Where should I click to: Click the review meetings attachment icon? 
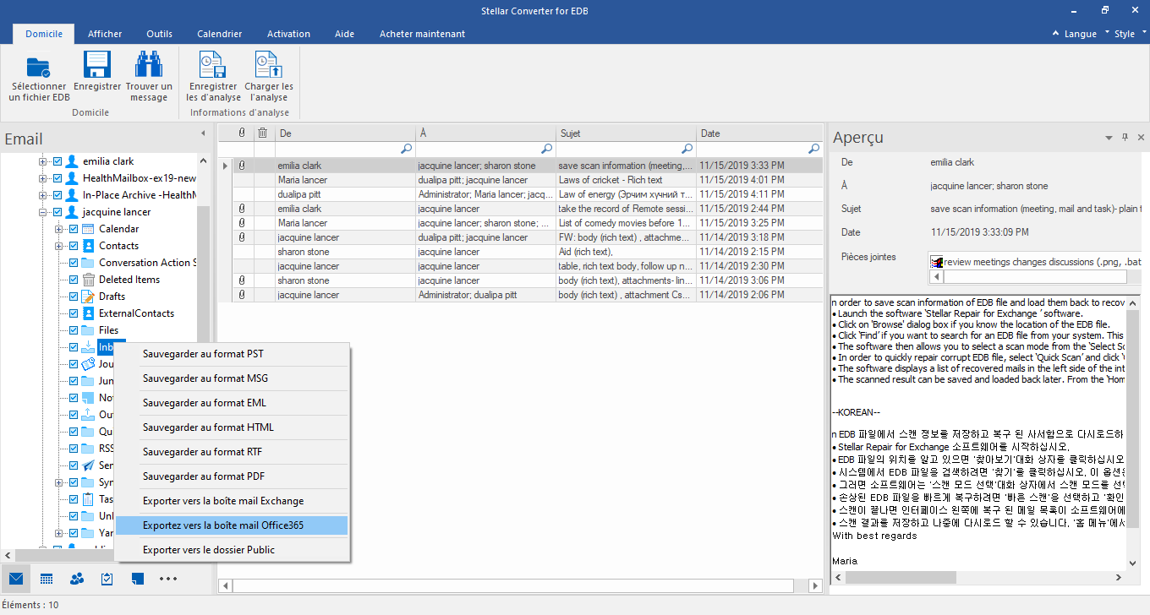pos(937,262)
